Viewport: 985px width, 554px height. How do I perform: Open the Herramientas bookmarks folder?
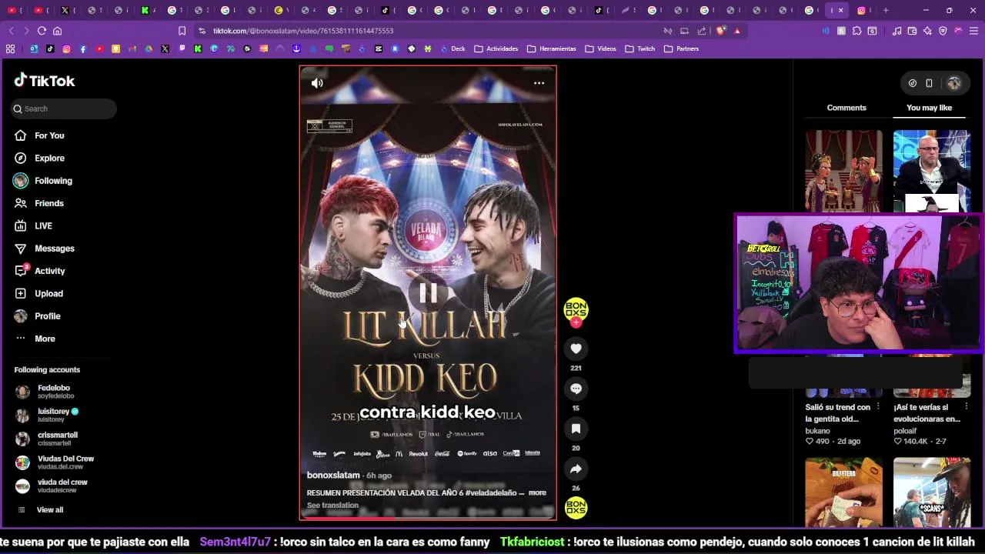[x=552, y=48]
